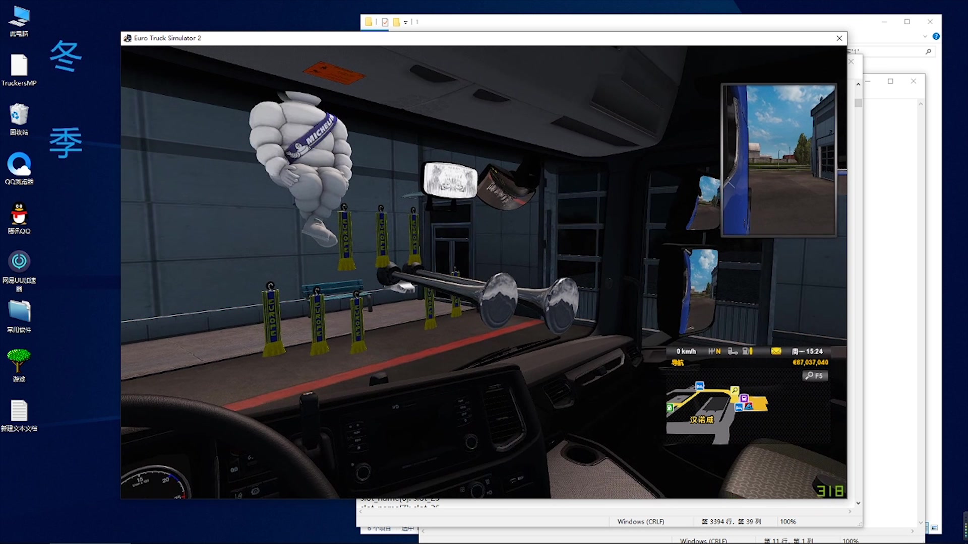Click the Notepad vertical scrollbar up arrow

[x=858, y=84]
